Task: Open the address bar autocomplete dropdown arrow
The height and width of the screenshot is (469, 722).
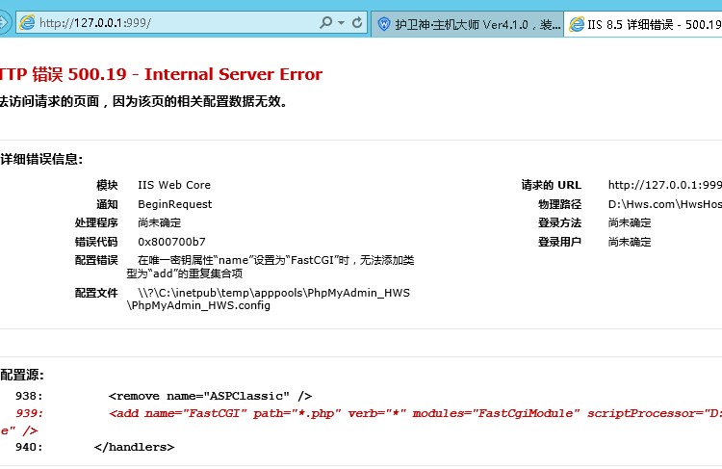Action: click(x=343, y=22)
